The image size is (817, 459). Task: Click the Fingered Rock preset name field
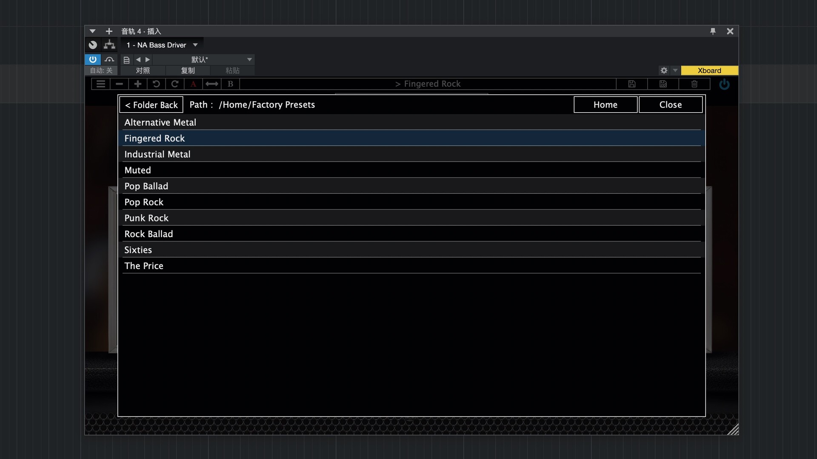(428, 84)
